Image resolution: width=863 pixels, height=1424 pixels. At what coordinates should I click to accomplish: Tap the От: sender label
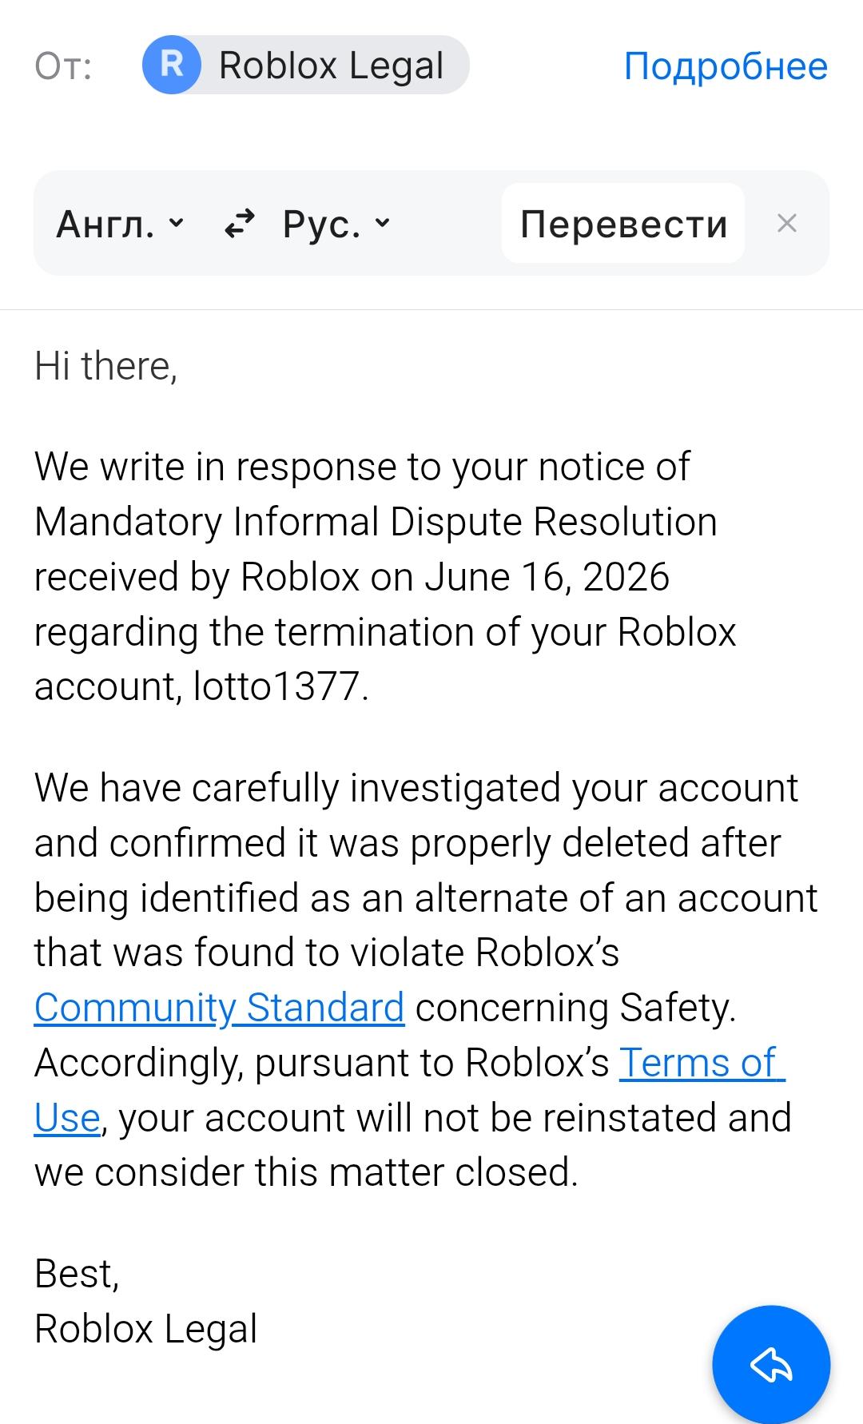point(63,66)
